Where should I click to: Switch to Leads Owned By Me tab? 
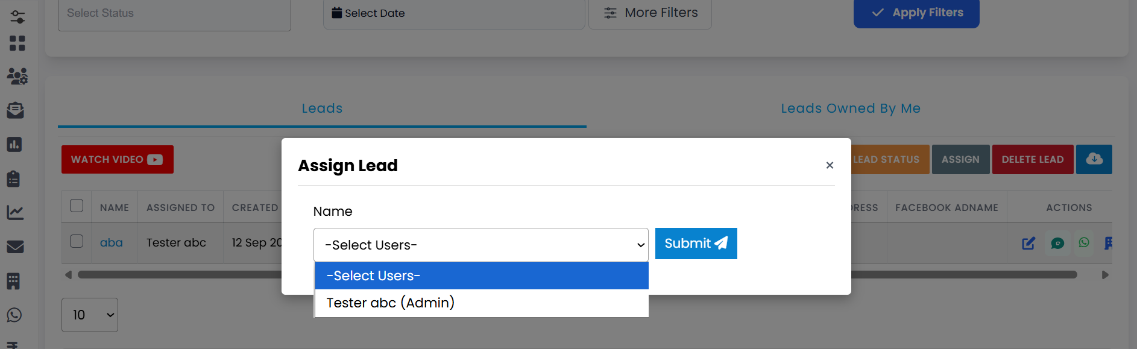click(x=850, y=108)
